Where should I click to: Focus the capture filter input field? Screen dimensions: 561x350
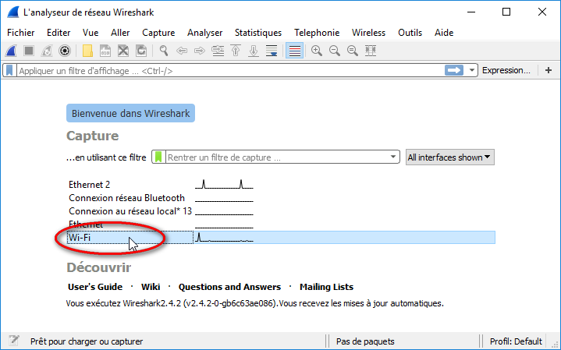pos(276,157)
